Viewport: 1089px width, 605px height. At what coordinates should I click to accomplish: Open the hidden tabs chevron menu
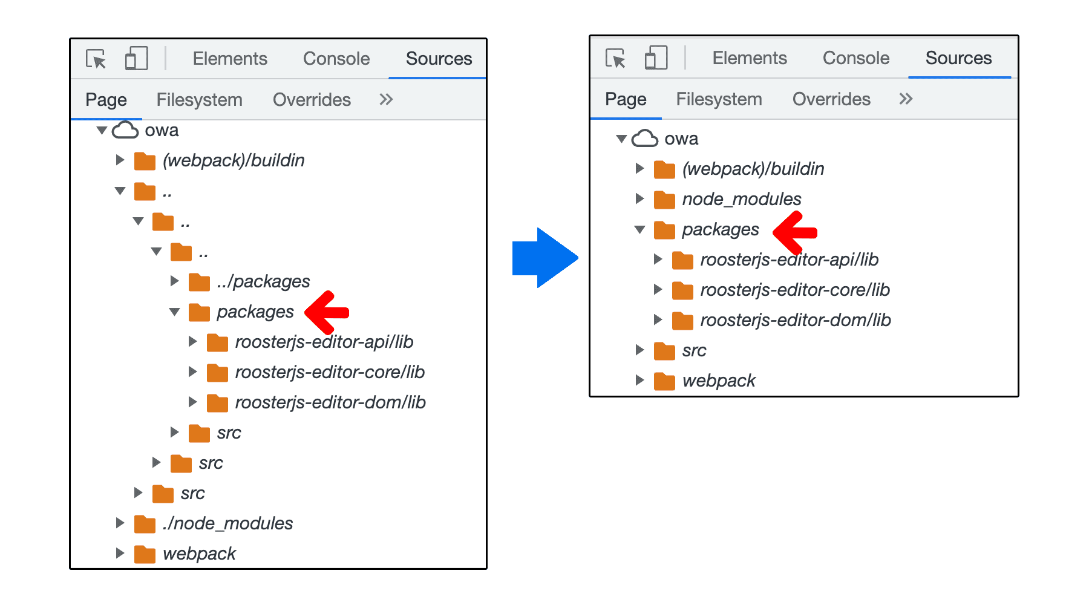pyautogui.click(x=385, y=99)
